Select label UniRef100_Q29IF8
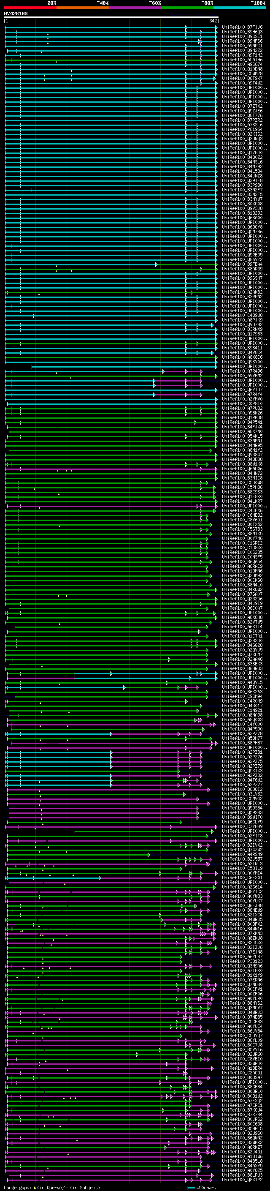270x1191 pixels. click(242, 180)
